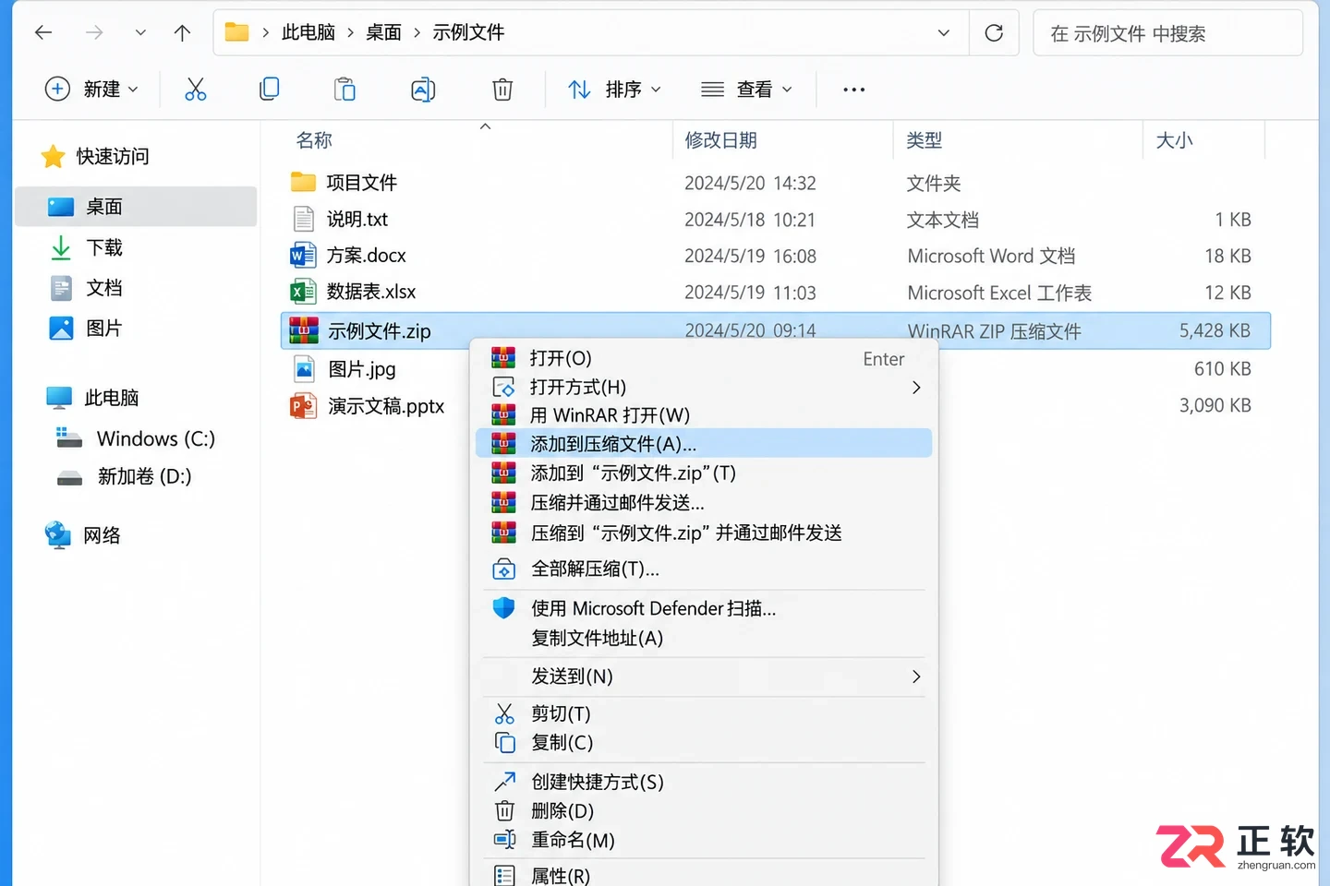This screenshot has width=1330, height=886.
Task: Open the three-dots more options menu
Action: tap(854, 90)
